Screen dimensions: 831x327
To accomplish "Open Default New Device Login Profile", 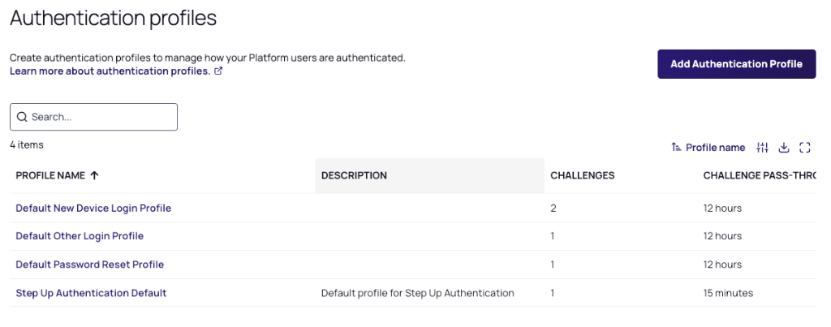I will (x=93, y=209).
